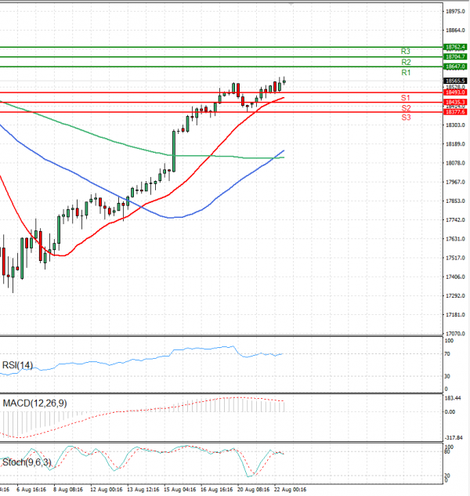The width and height of the screenshot is (470, 496).
Task: Click the 18864.0 price axis value
Action: coord(455,31)
